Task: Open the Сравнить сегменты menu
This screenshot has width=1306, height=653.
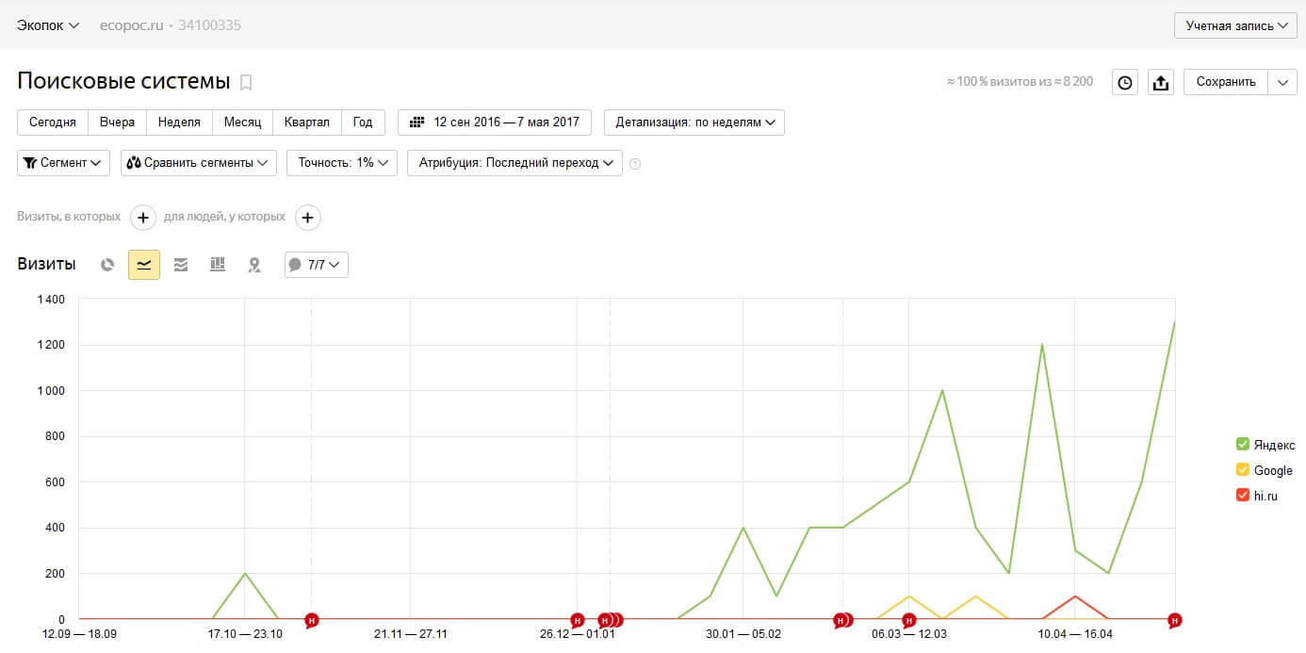Action: pos(199,163)
